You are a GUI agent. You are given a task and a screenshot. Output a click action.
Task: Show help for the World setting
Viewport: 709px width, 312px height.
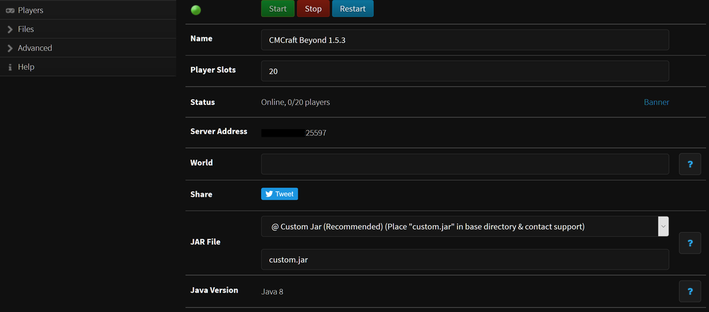(x=690, y=164)
